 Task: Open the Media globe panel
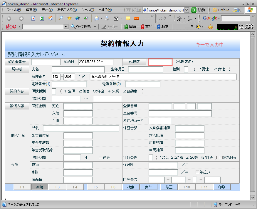(78, 18)
